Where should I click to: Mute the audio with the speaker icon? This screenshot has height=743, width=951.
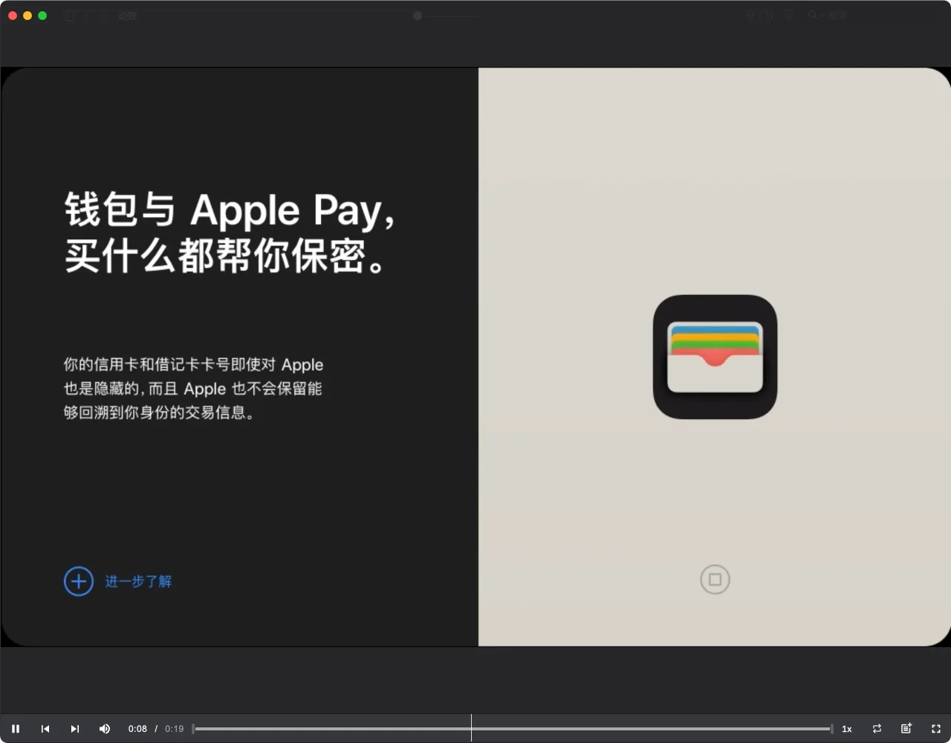(x=105, y=729)
